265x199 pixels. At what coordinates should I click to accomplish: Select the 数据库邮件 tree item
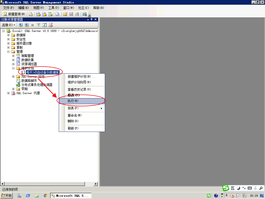[x=29, y=81]
